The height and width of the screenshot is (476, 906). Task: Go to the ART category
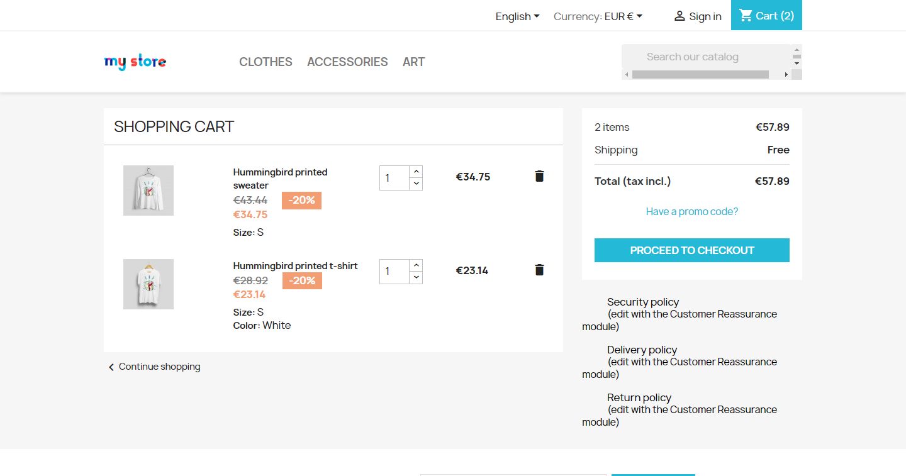click(x=413, y=62)
